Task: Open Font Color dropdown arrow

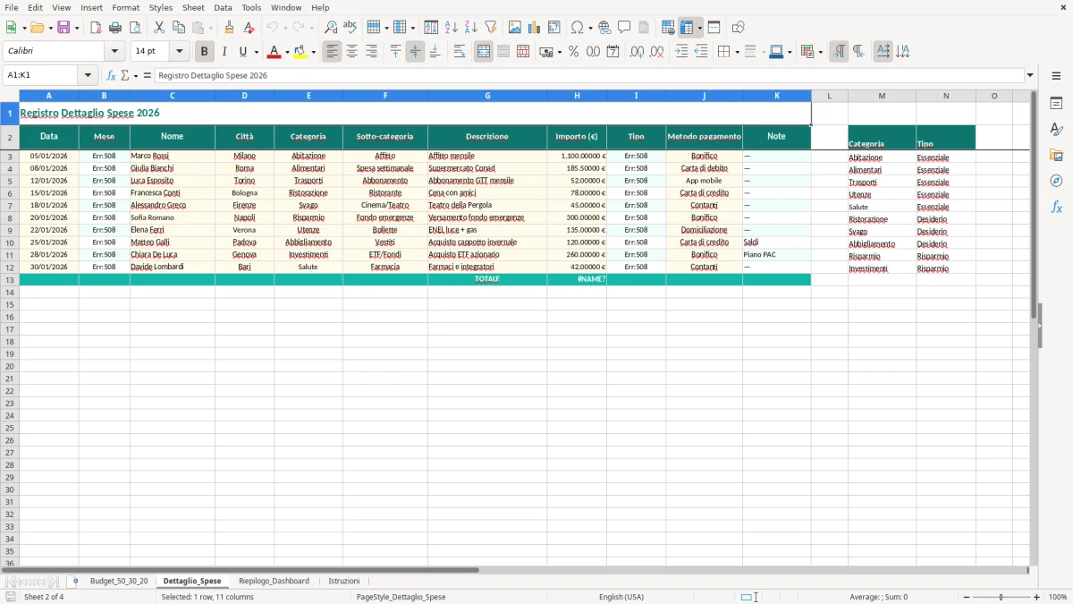Action: tap(286, 52)
